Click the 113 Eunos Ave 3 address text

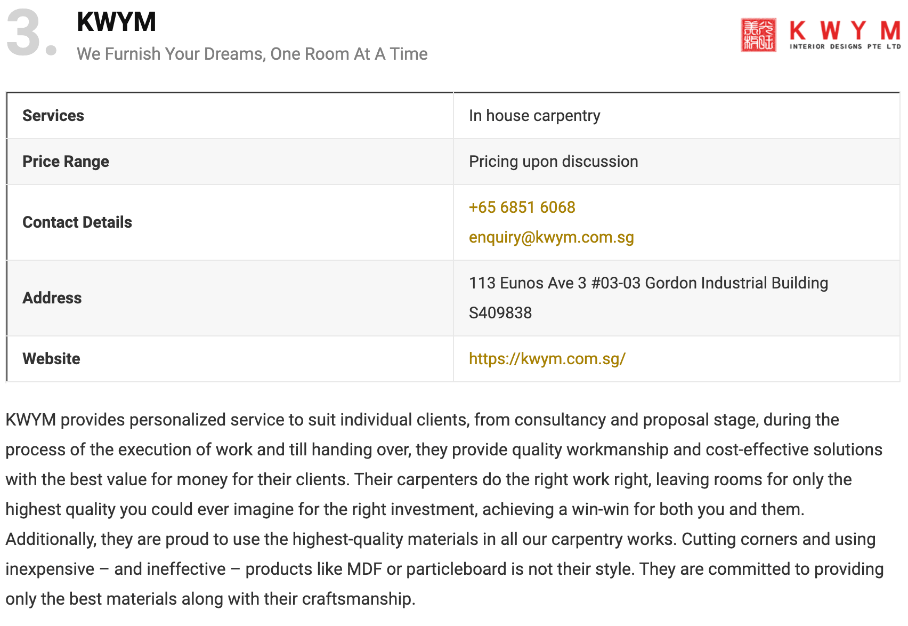click(648, 283)
